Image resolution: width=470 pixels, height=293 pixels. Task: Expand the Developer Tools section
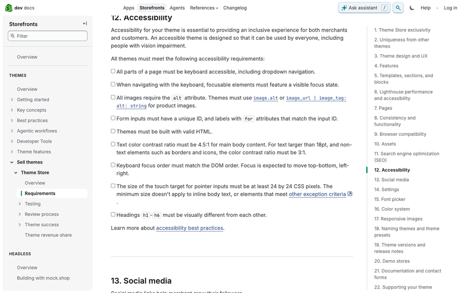(x=12, y=142)
